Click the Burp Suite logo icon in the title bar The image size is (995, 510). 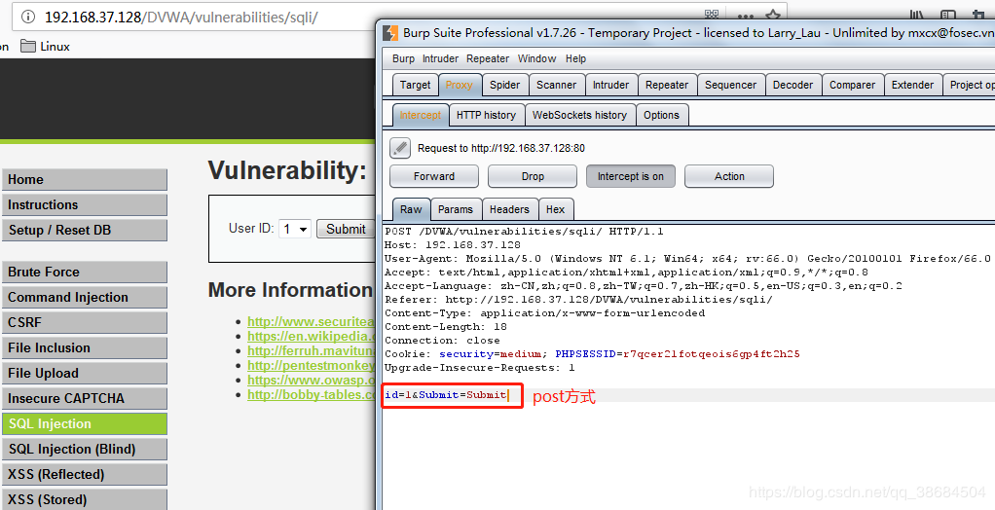coord(391,32)
